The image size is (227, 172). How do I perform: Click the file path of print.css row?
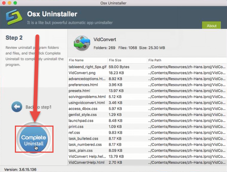pyautogui.click(x=187, y=127)
